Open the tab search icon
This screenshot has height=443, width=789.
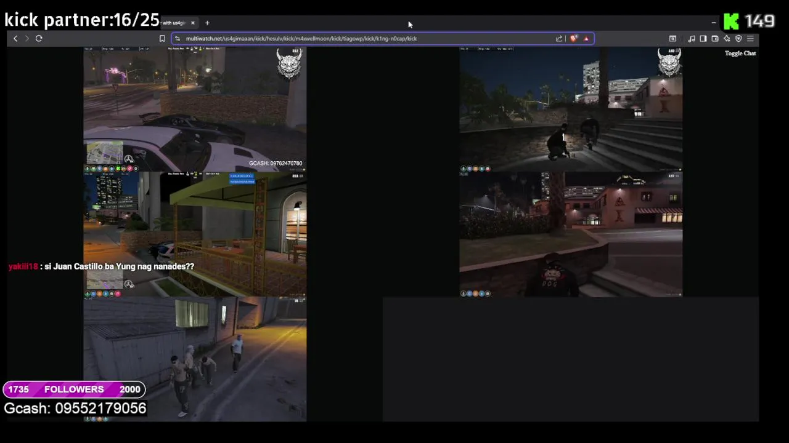pos(672,38)
